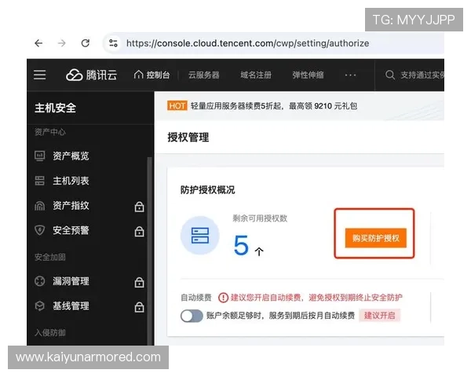
Task: Click the HOT badge on the promo banner
Action: (177, 106)
